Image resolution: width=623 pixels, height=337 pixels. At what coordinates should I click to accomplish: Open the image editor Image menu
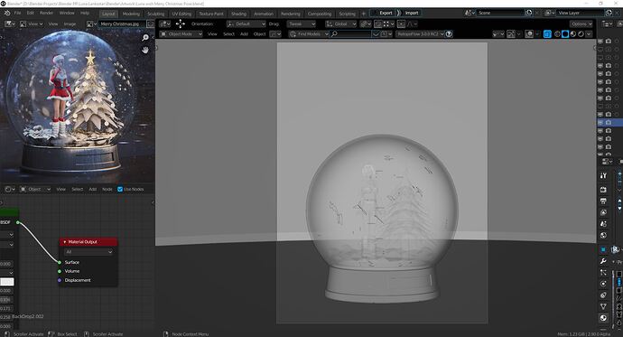(70, 23)
